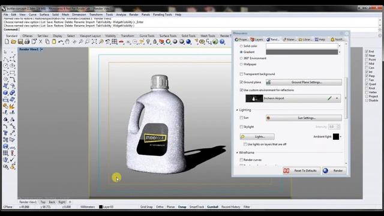Click the light bulb Hide/Show icon
Image resolution: width=384 pixels, height=216 pixels.
tap(148, 41)
